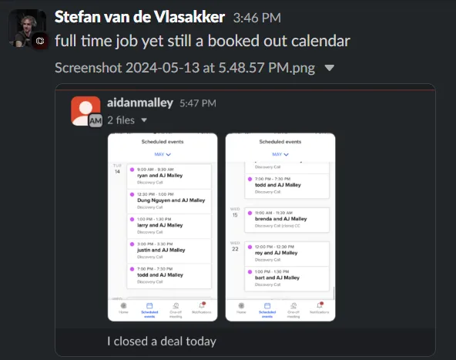Open Notifications bell in left screenshot
The height and width of the screenshot is (360, 456).
click(x=202, y=308)
